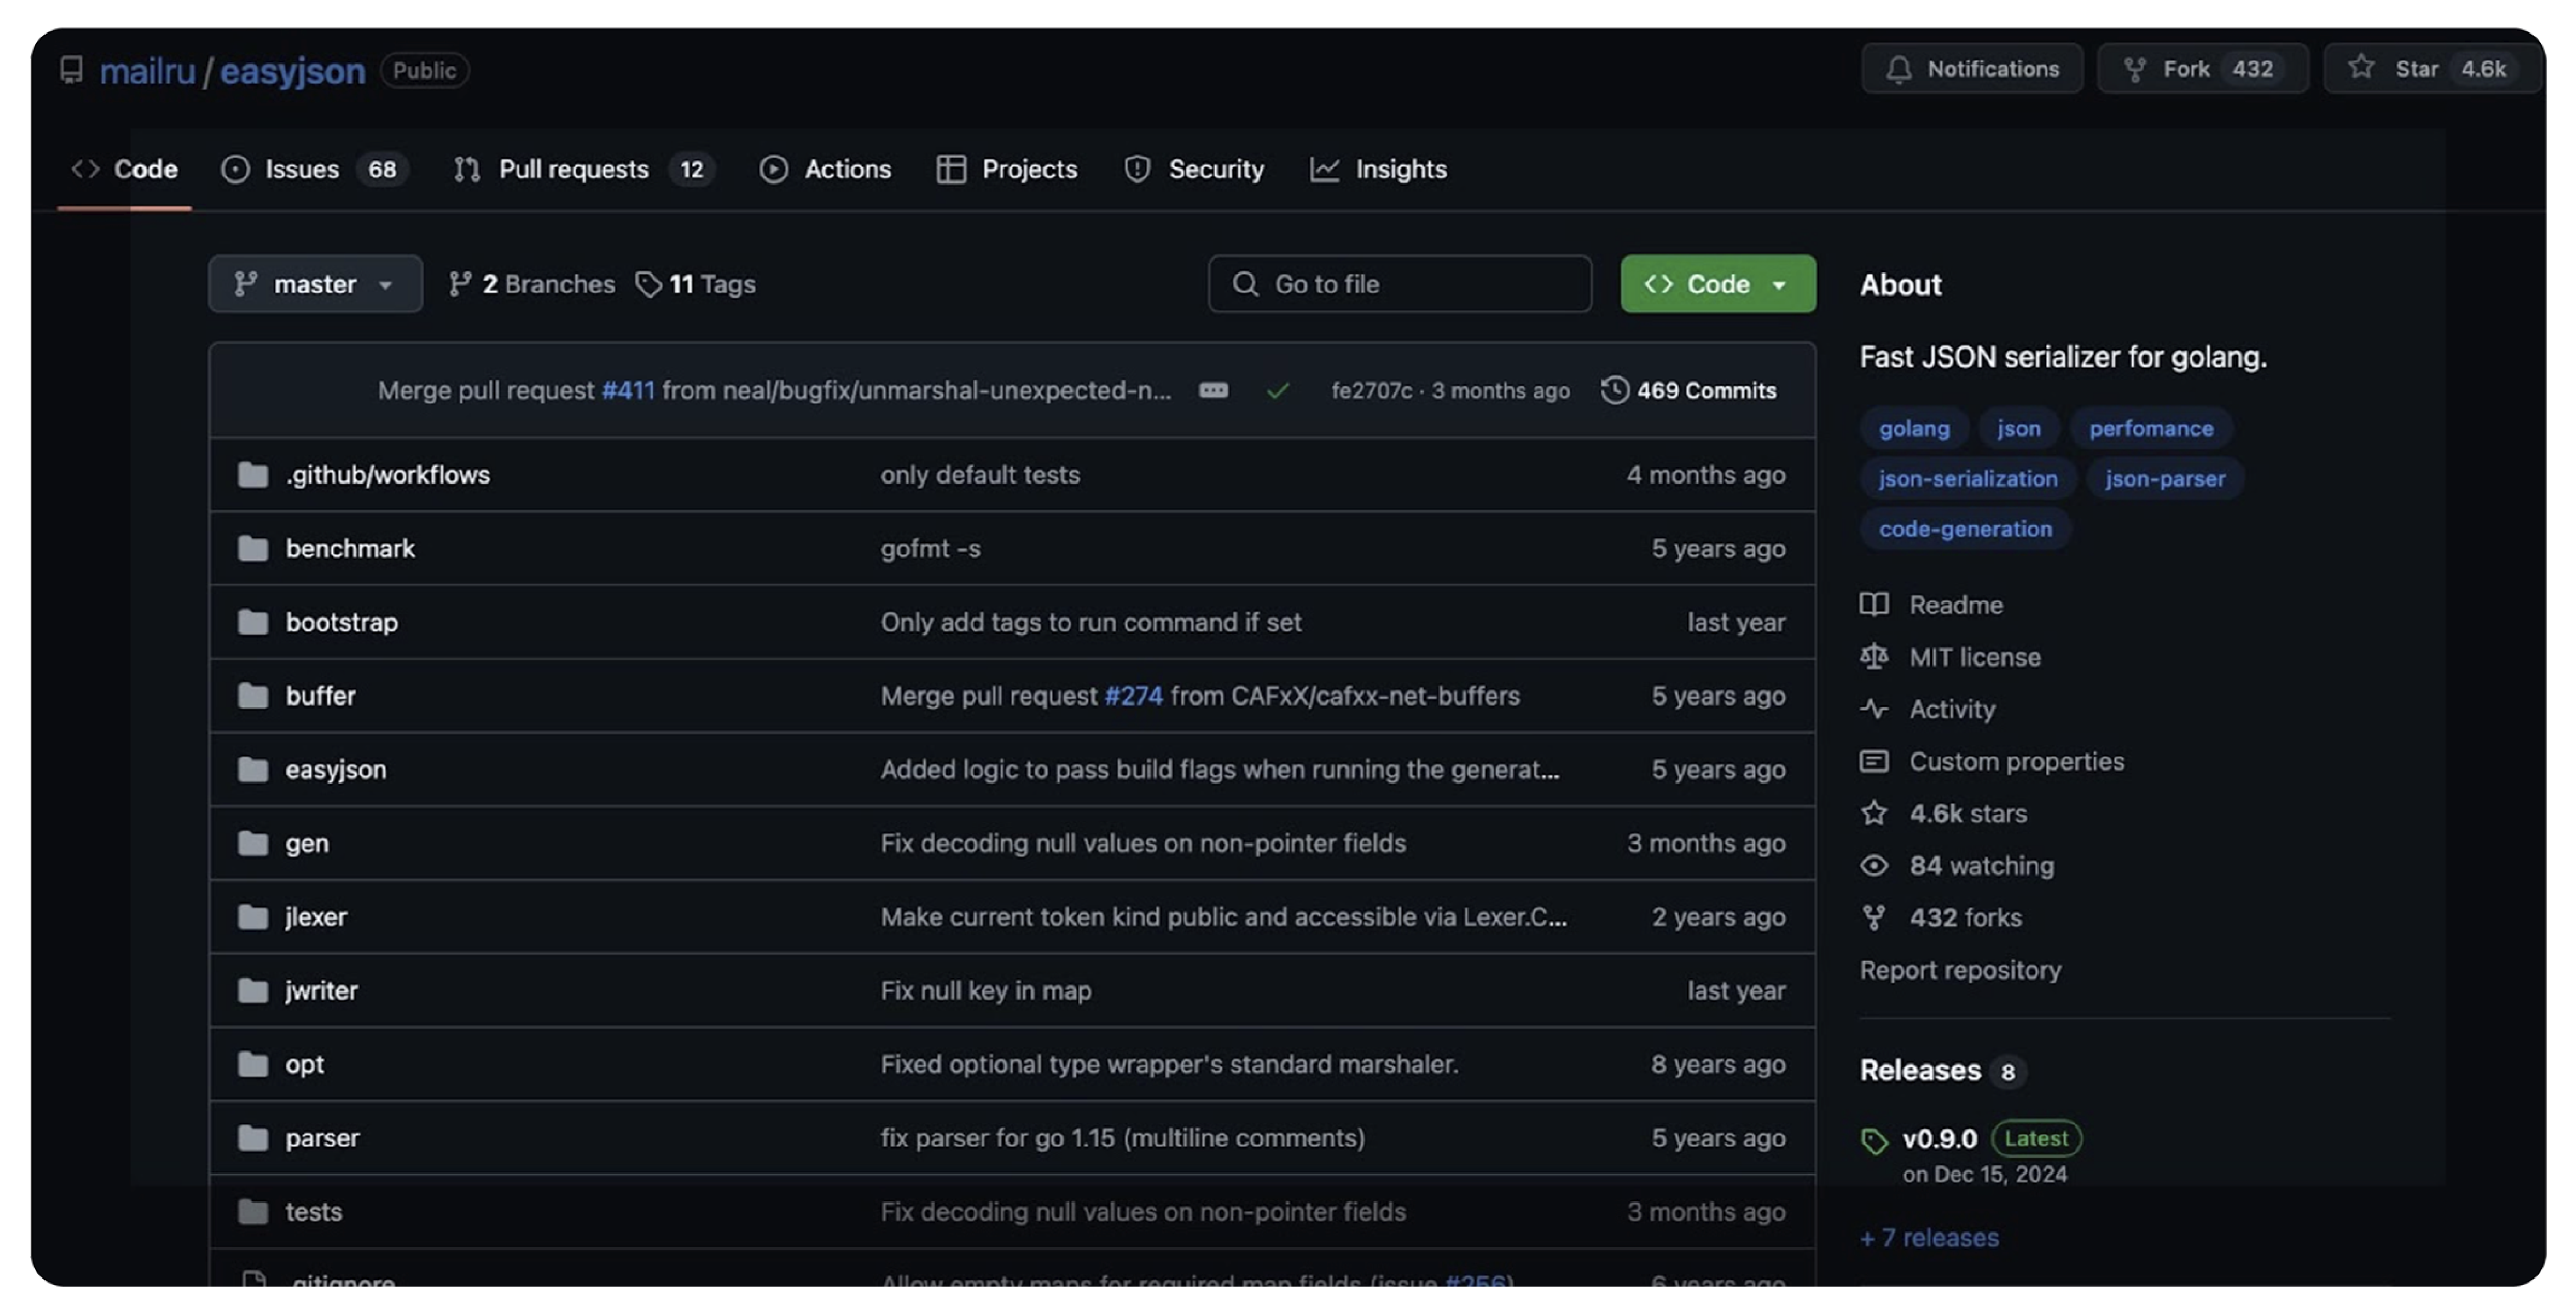The width and height of the screenshot is (2576, 1315).
Task: Click the Activity pulse icon
Action: click(1874, 709)
